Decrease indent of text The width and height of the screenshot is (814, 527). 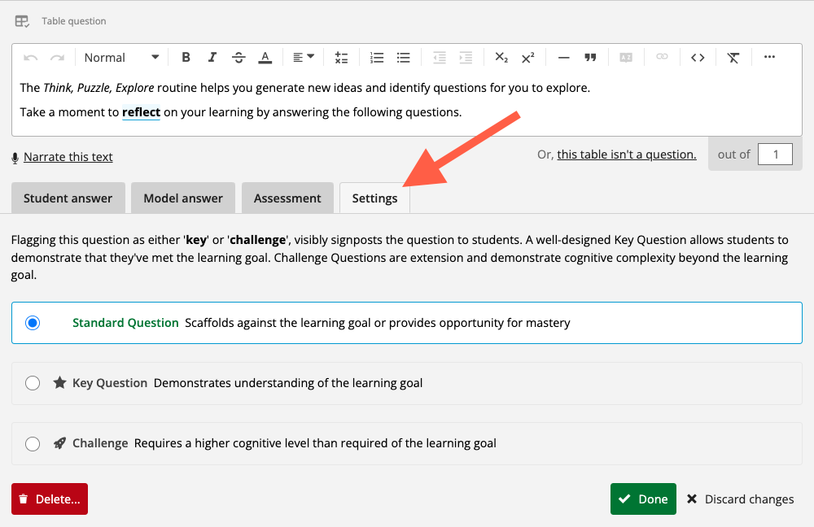click(440, 57)
